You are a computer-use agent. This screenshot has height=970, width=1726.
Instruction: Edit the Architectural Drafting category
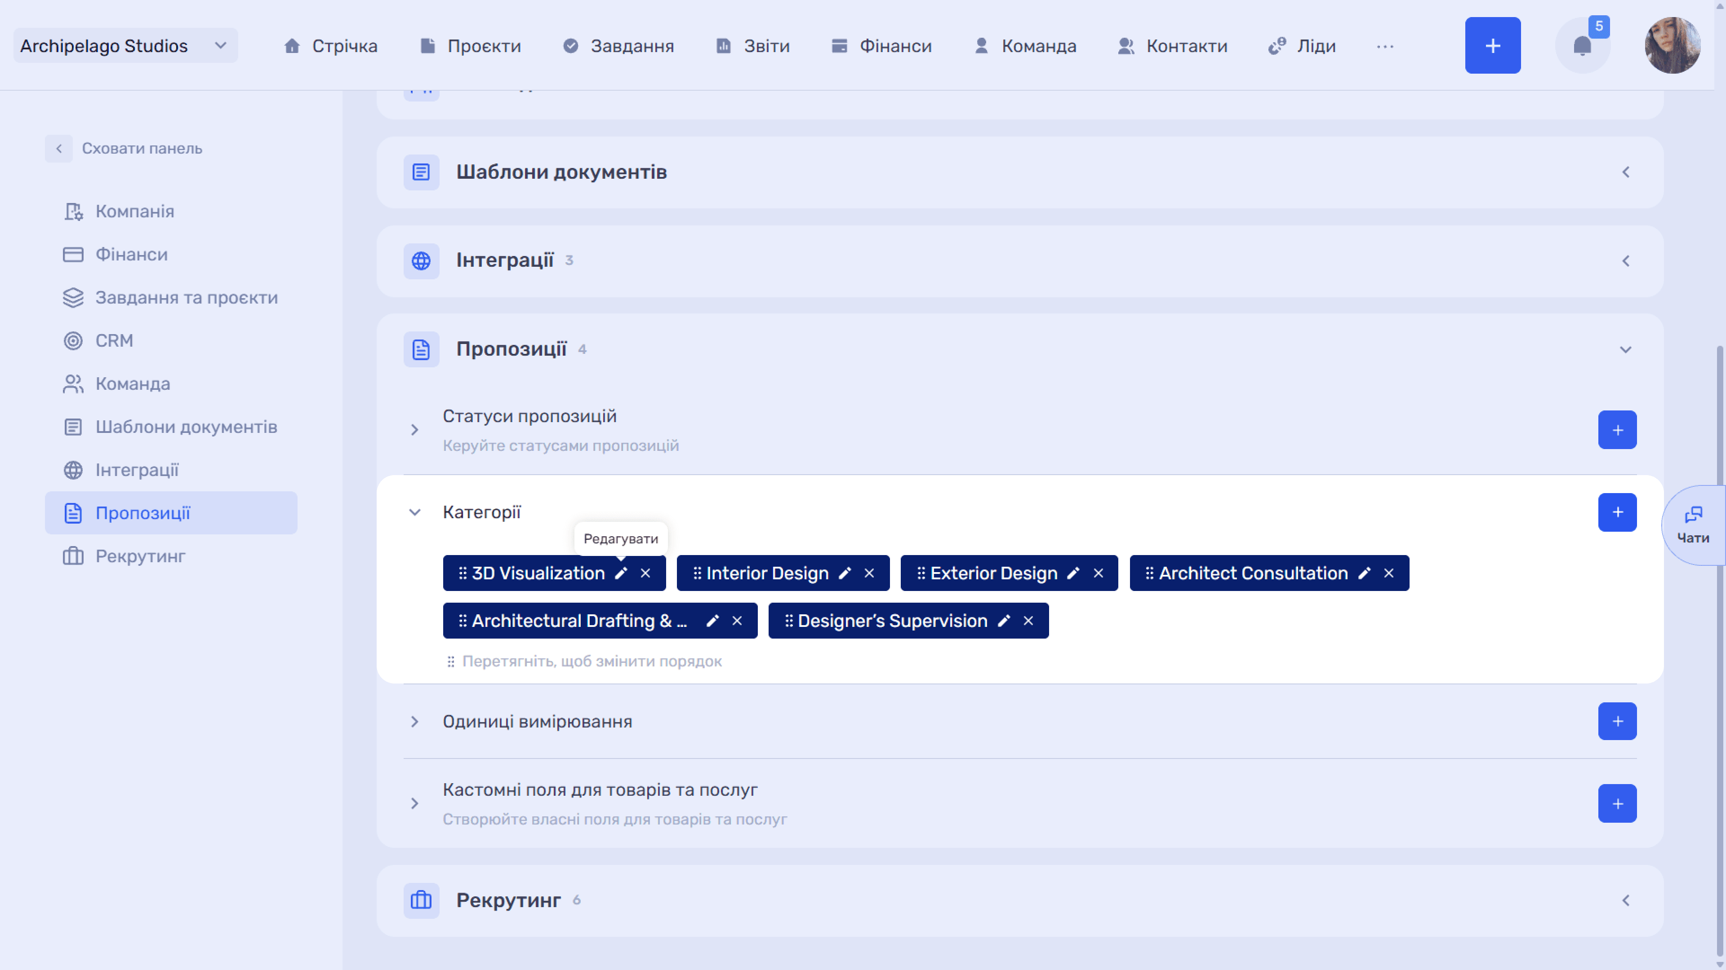coord(712,621)
